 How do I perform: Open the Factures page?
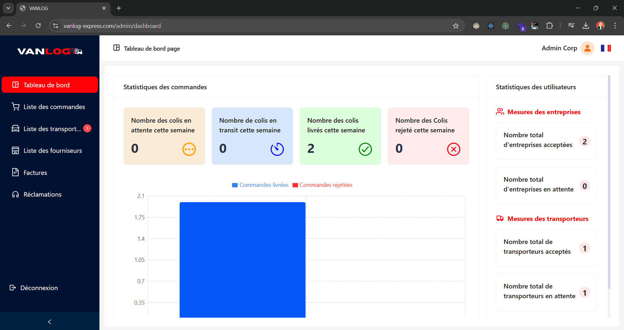pos(50,173)
